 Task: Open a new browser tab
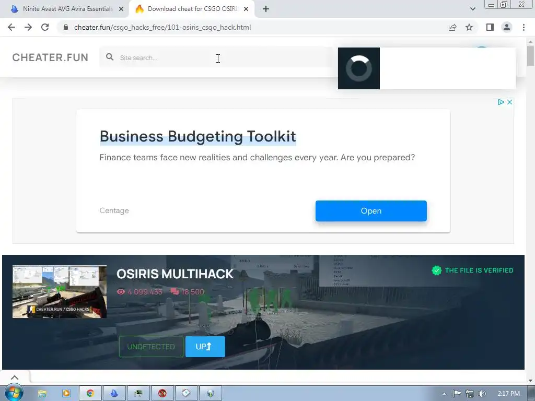point(266,9)
